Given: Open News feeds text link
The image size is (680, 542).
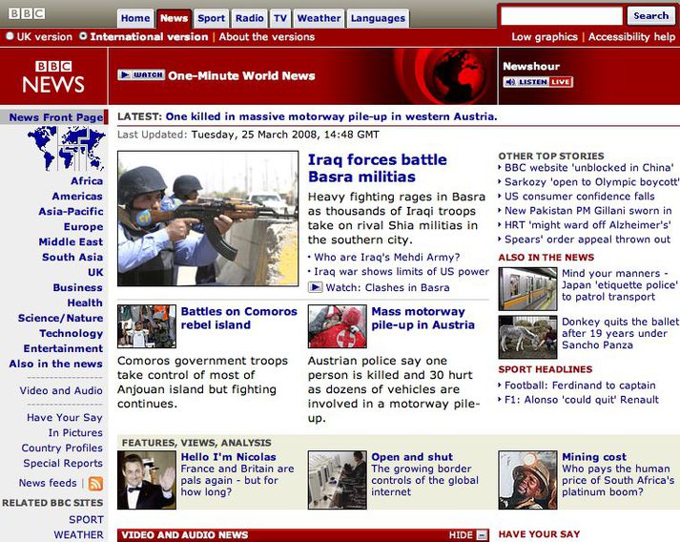Looking at the screenshot, I should coord(48,483).
